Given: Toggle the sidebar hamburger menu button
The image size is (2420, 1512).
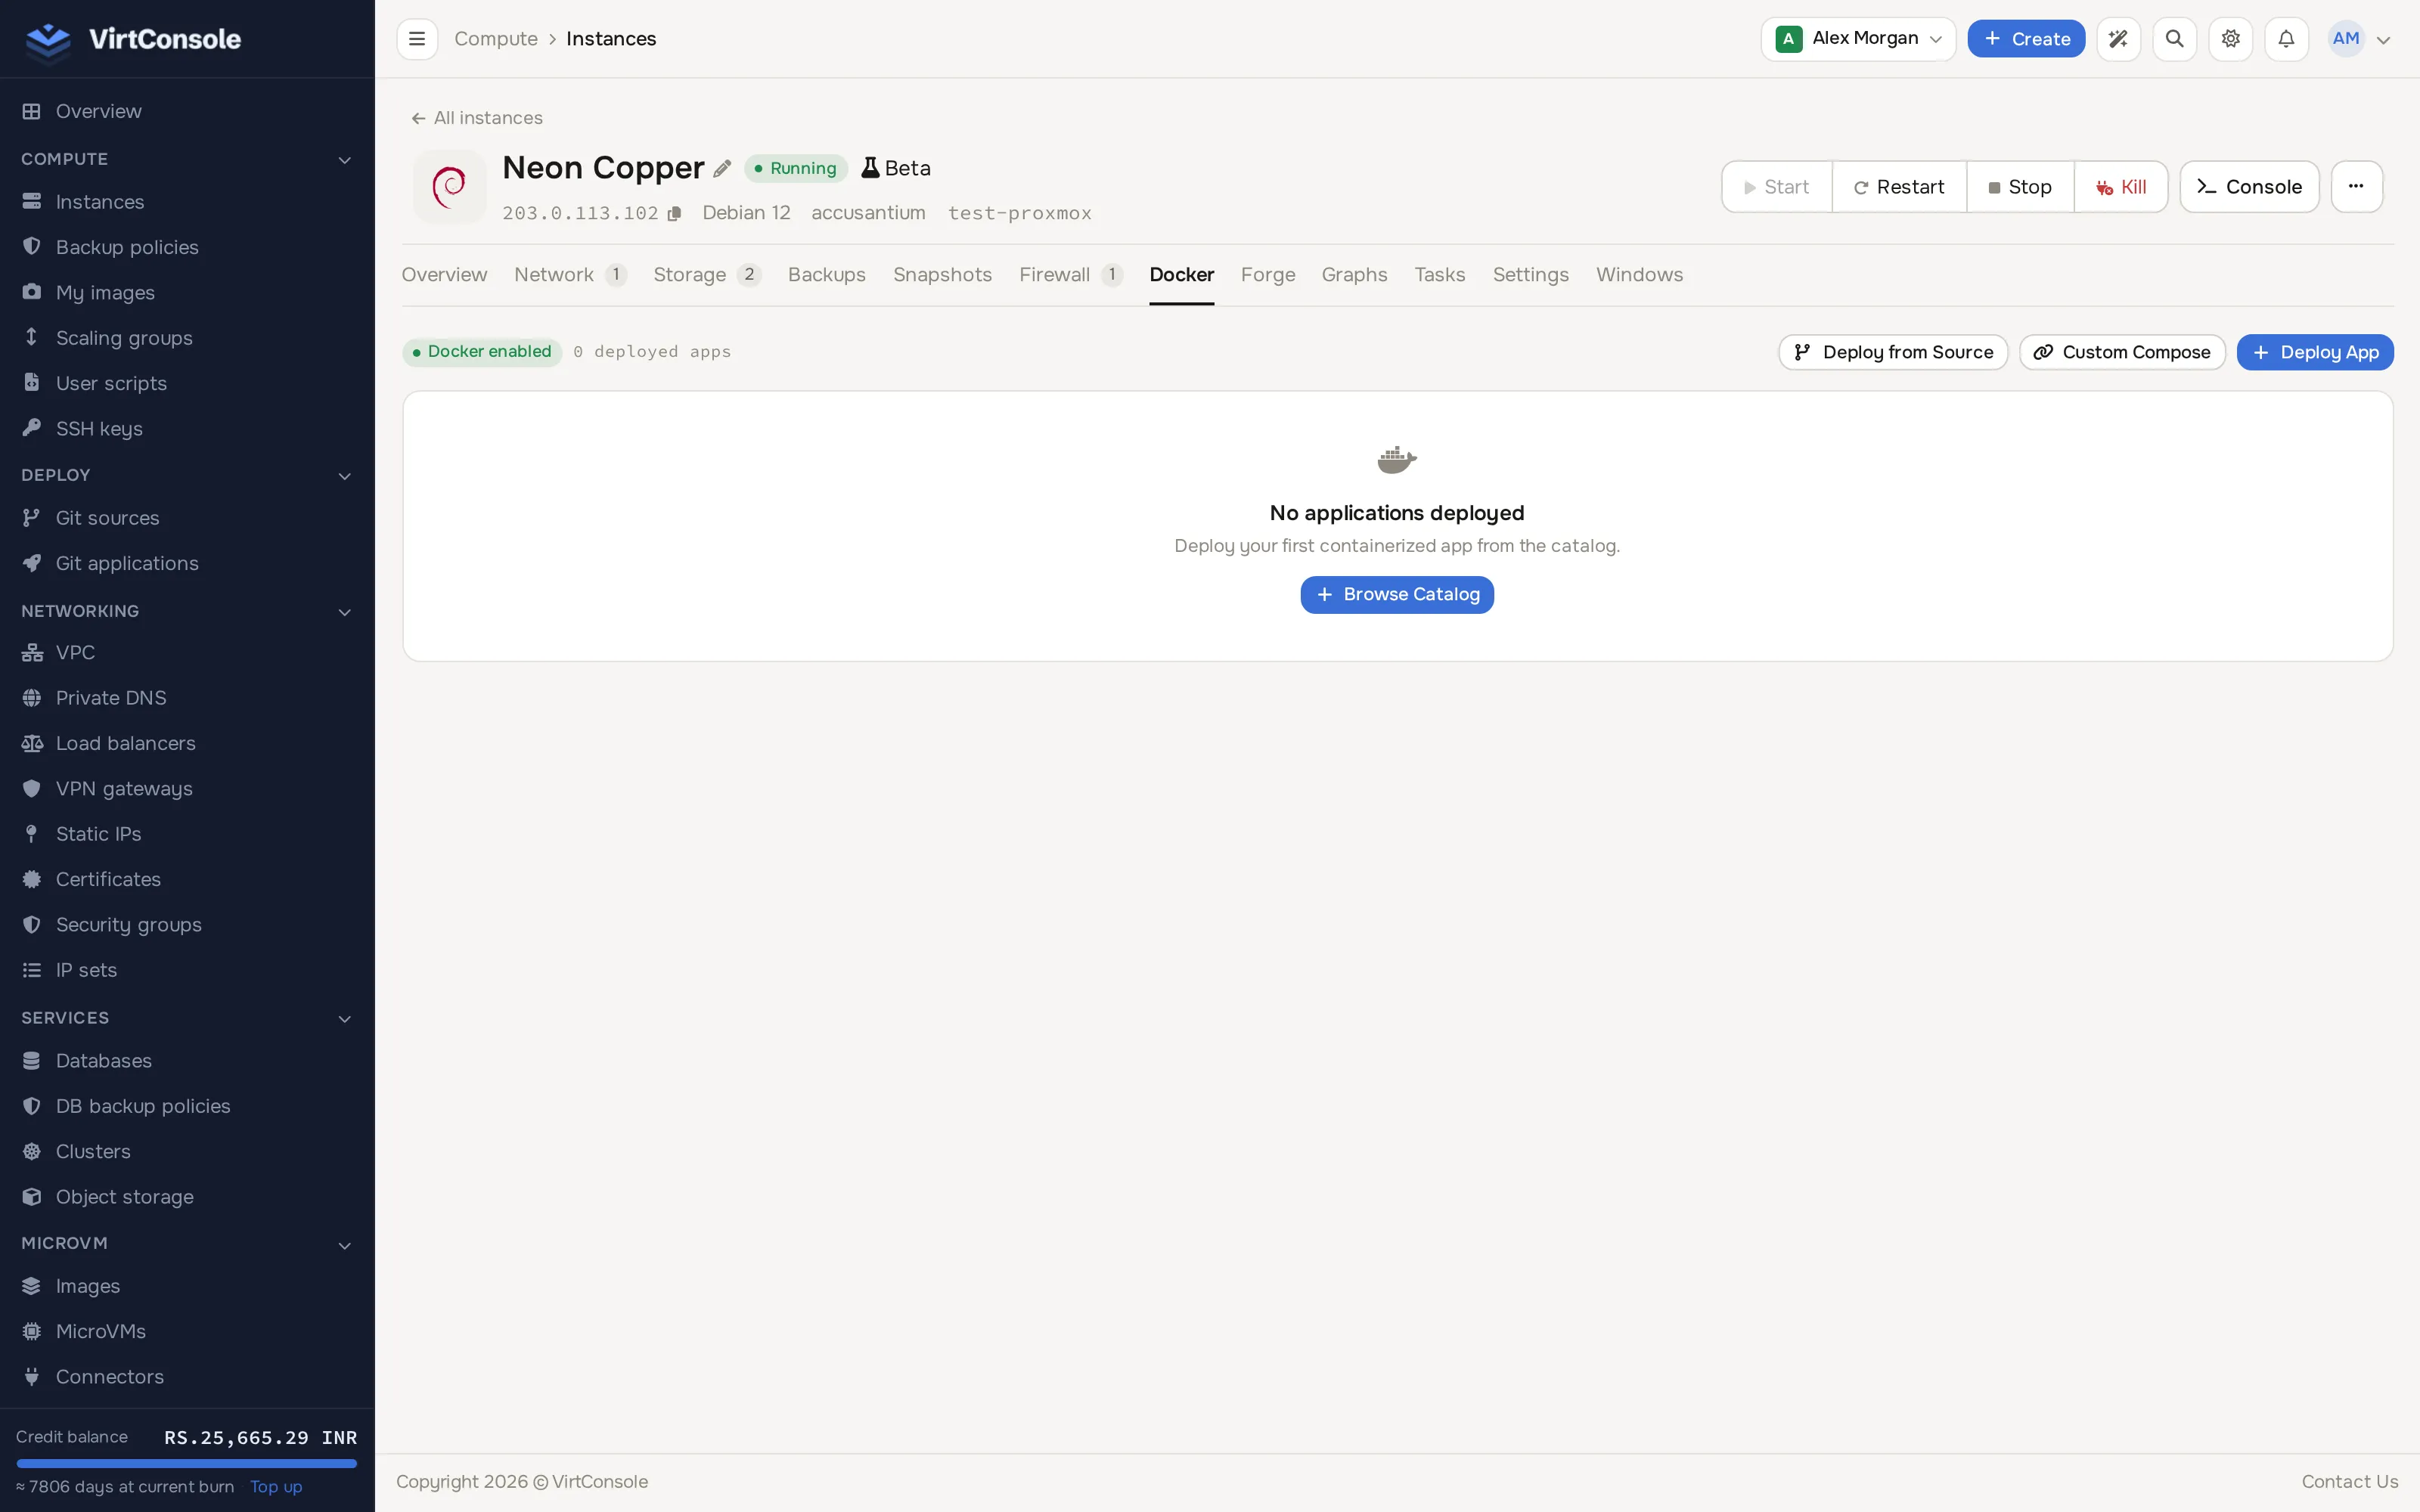Looking at the screenshot, I should click(417, 39).
